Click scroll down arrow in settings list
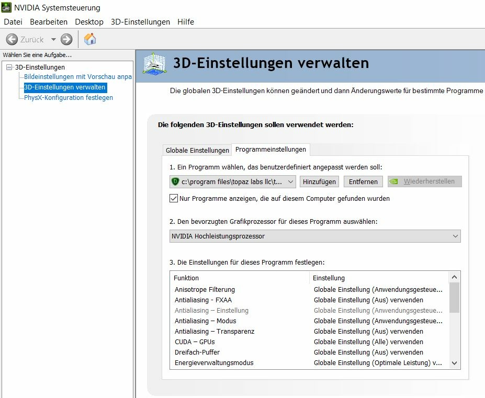This screenshot has height=398, width=485. tap(454, 363)
